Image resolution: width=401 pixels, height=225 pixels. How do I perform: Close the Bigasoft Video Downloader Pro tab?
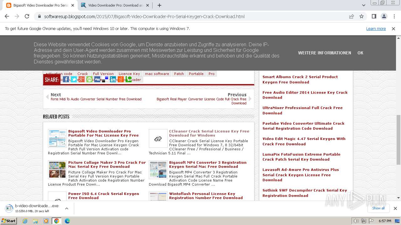(x=72, y=5)
